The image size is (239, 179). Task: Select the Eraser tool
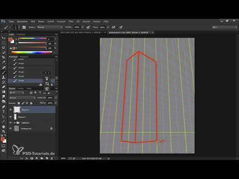click(x=3, y=87)
